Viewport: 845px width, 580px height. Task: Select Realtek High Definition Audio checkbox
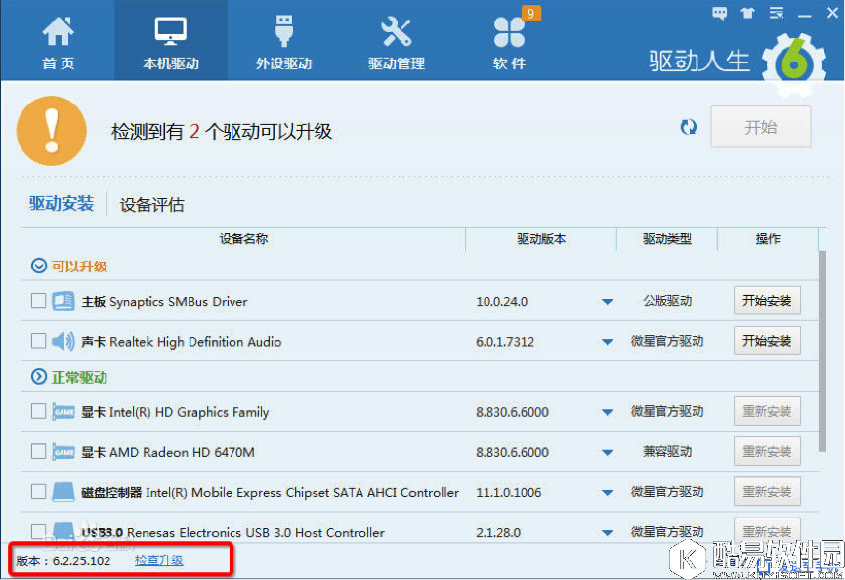pos(37,341)
